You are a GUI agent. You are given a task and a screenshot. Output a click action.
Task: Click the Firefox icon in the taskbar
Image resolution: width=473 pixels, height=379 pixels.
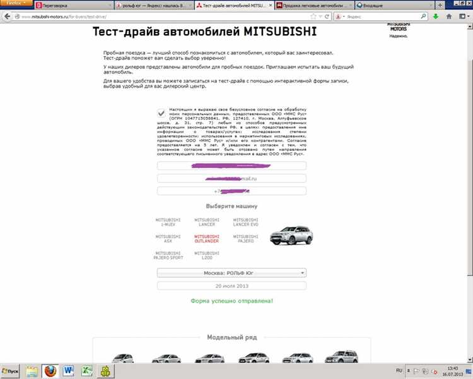[x=49, y=370]
